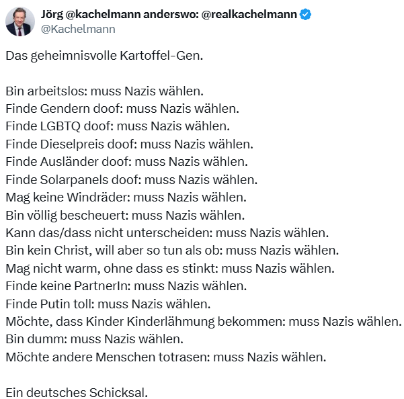Screen dimensions: 404x399
Task: Open the @Kachelmann handle link
Action: point(78,29)
